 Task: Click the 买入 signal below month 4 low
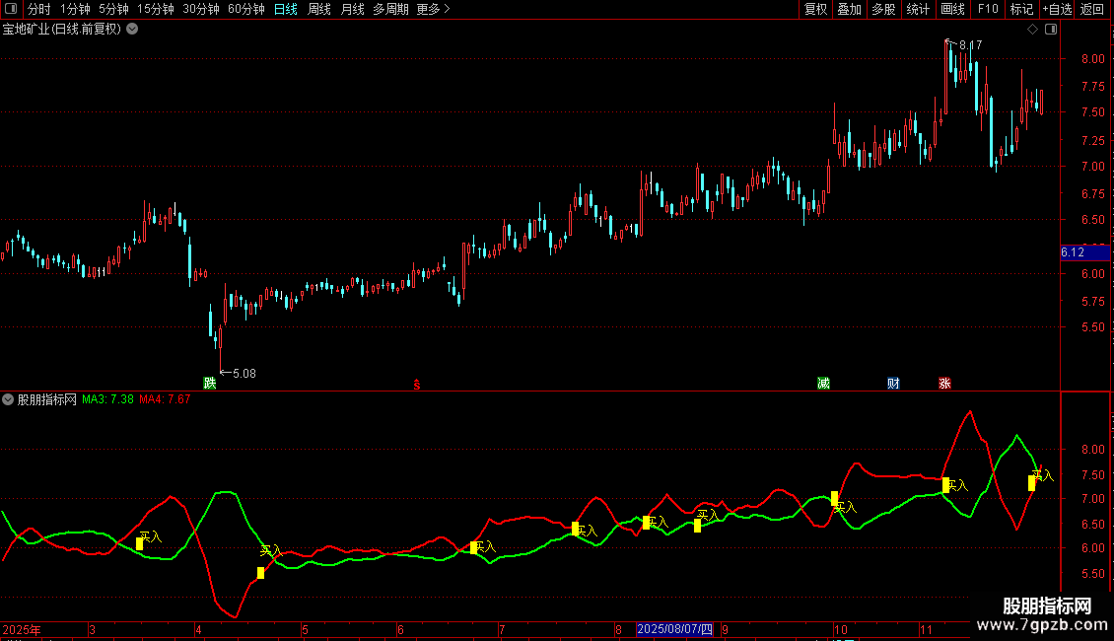271,550
